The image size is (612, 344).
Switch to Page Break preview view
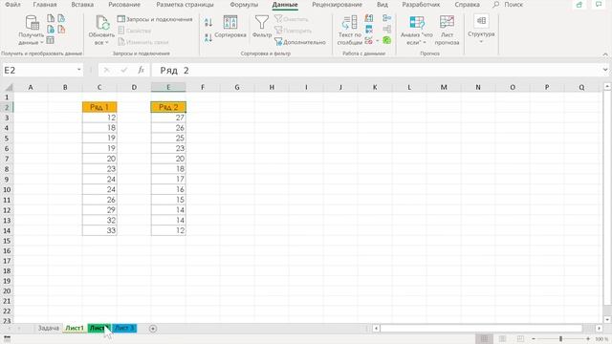520,338
